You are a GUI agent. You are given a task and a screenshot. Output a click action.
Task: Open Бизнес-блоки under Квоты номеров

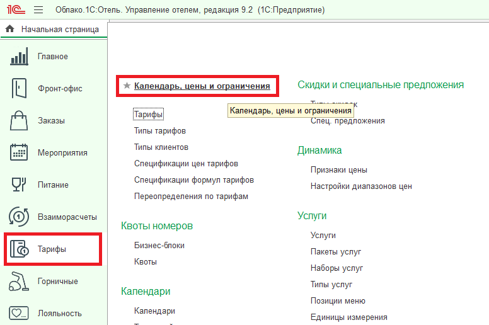159,245
